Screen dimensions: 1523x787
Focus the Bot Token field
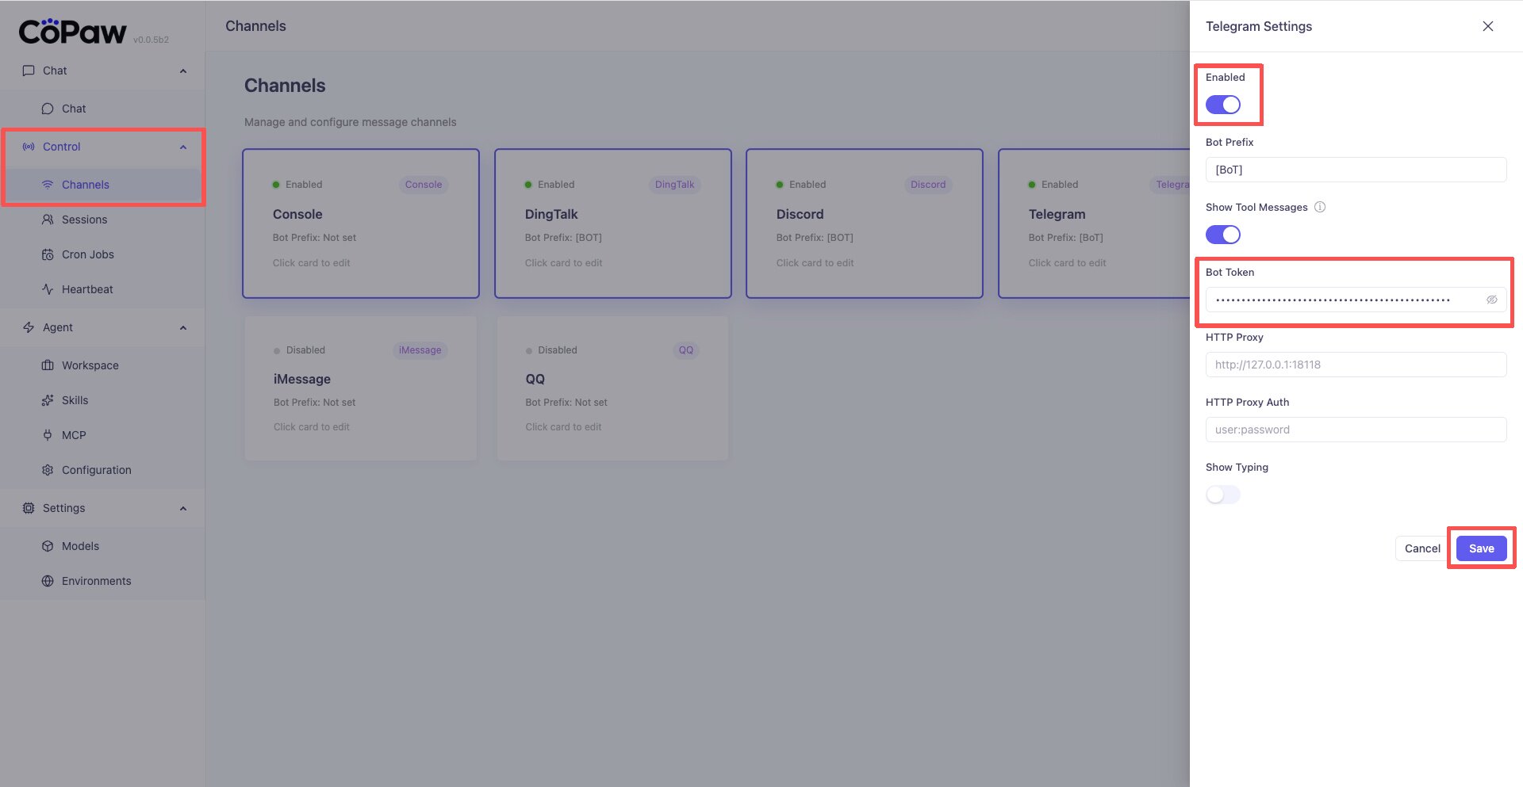pyautogui.click(x=1356, y=300)
